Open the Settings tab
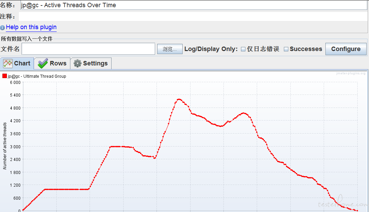The image size is (369, 212). click(x=95, y=63)
